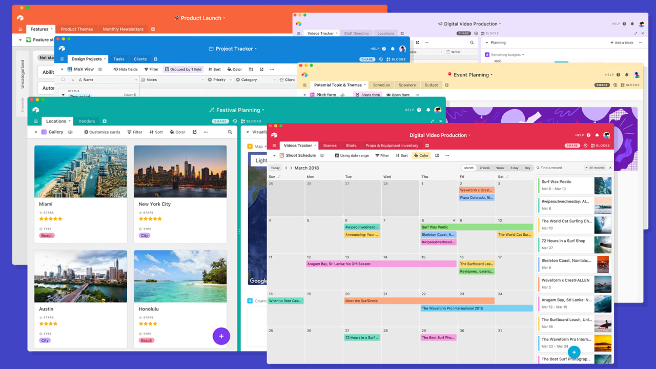The image size is (656, 369).
Task: Open Blocks panel in Project Tracker
Action: pyautogui.click(x=396, y=59)
